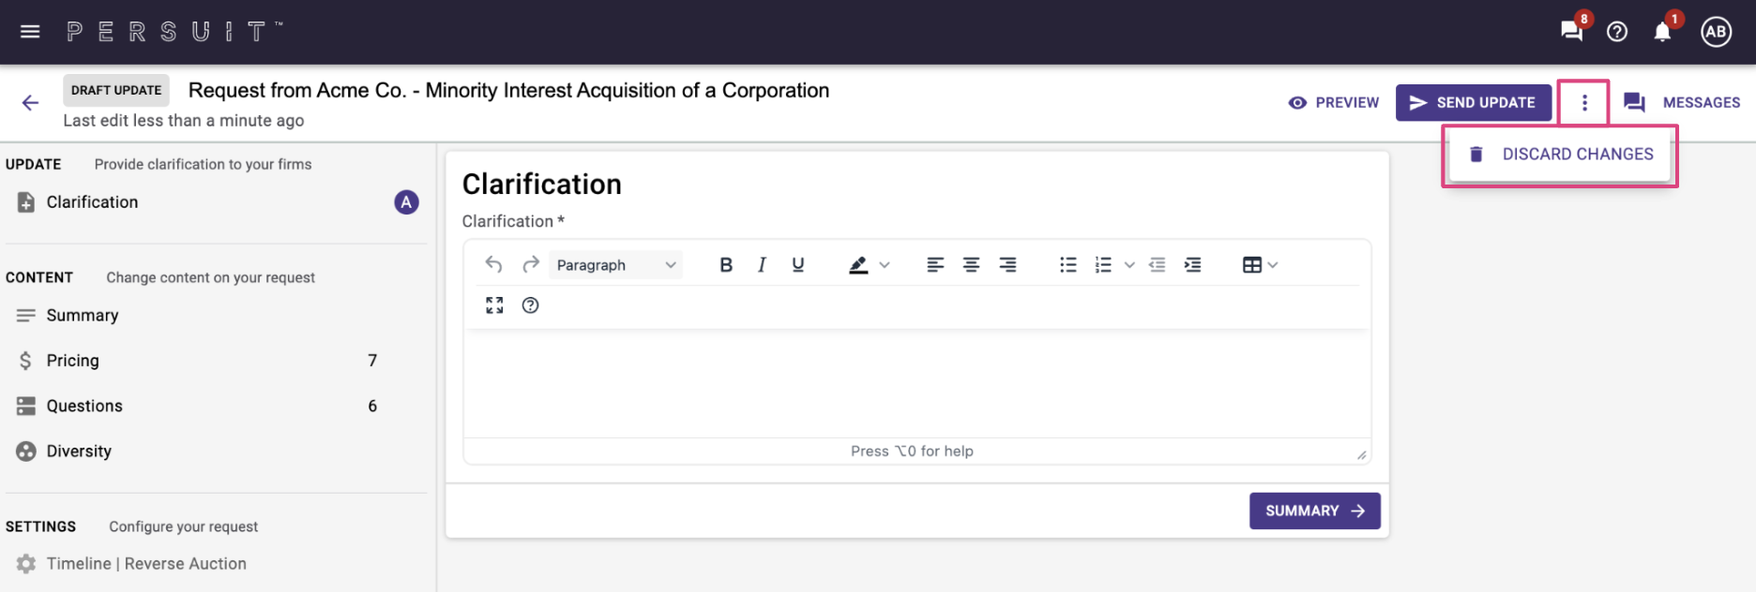Click Send Update button
1756x592 pixels.
click(x=1473, y=103)
